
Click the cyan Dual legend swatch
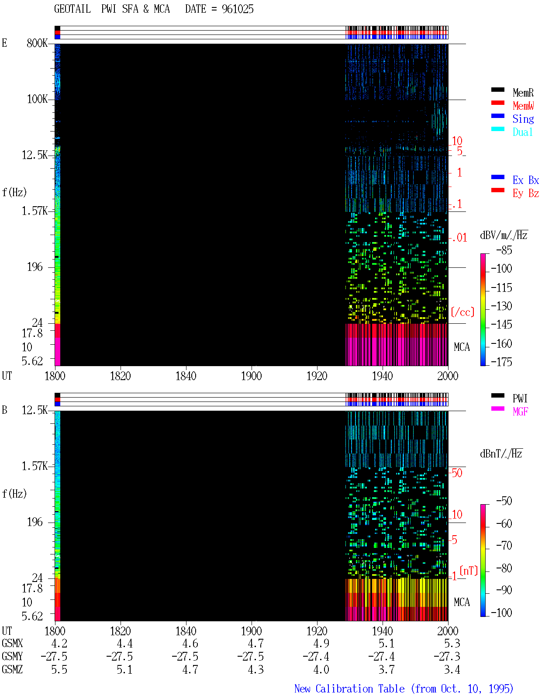pos(498,129)
